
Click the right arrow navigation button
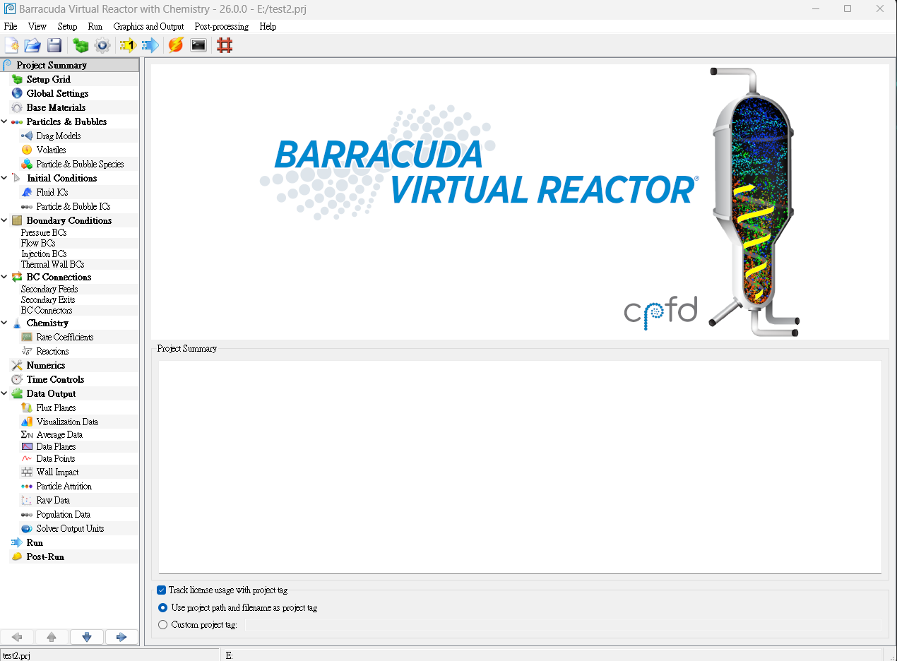point(121,637)
